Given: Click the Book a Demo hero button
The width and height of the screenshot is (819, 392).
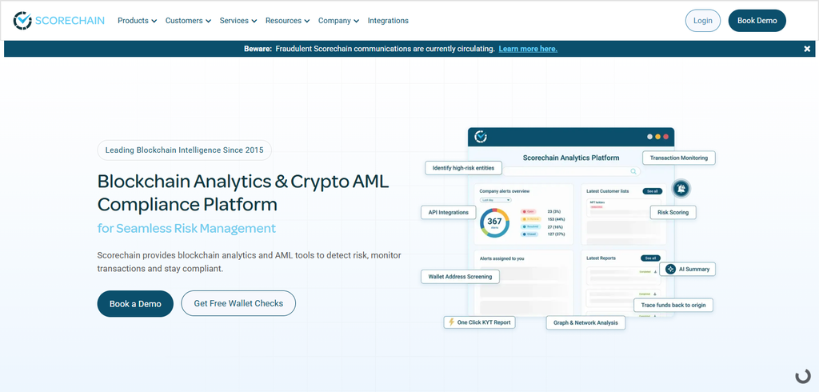Looking at the screenshot, I should [x=135, y=304].
